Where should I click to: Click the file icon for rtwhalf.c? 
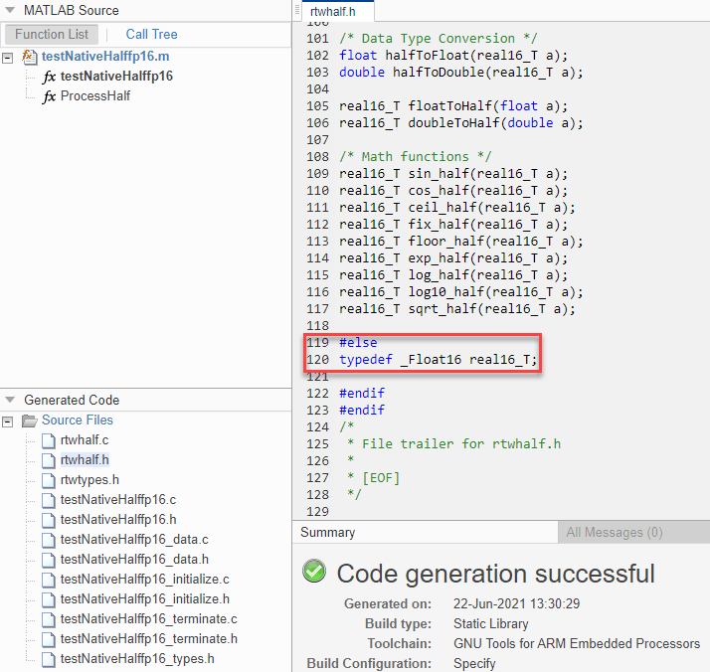(x=49, y=440)
